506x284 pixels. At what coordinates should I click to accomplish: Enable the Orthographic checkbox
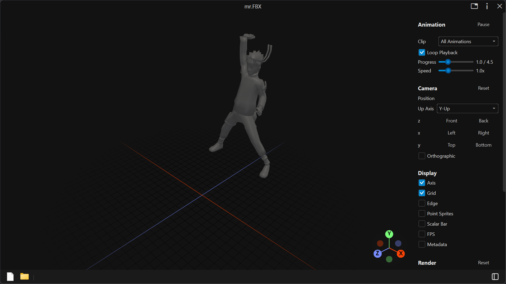pos(422,156)
